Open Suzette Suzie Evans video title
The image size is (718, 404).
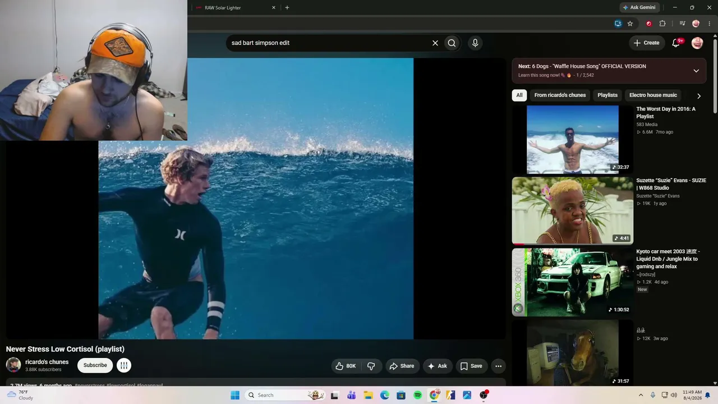point(671,184)
